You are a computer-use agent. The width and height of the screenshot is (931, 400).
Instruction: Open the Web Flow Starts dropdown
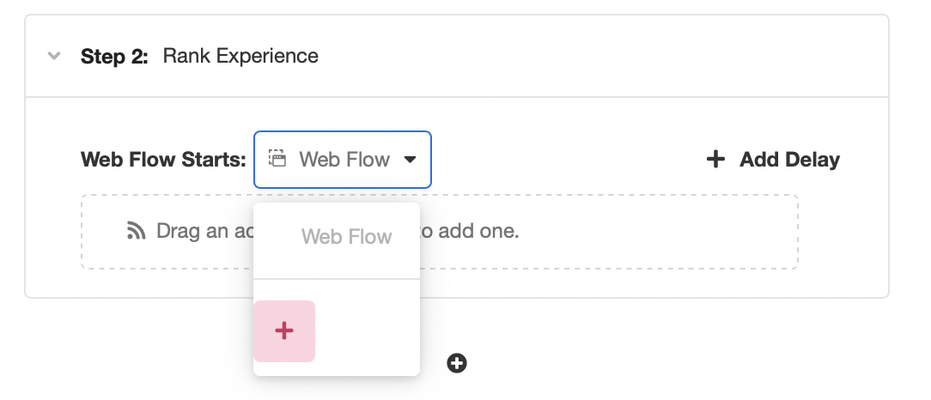pos(343,160)
